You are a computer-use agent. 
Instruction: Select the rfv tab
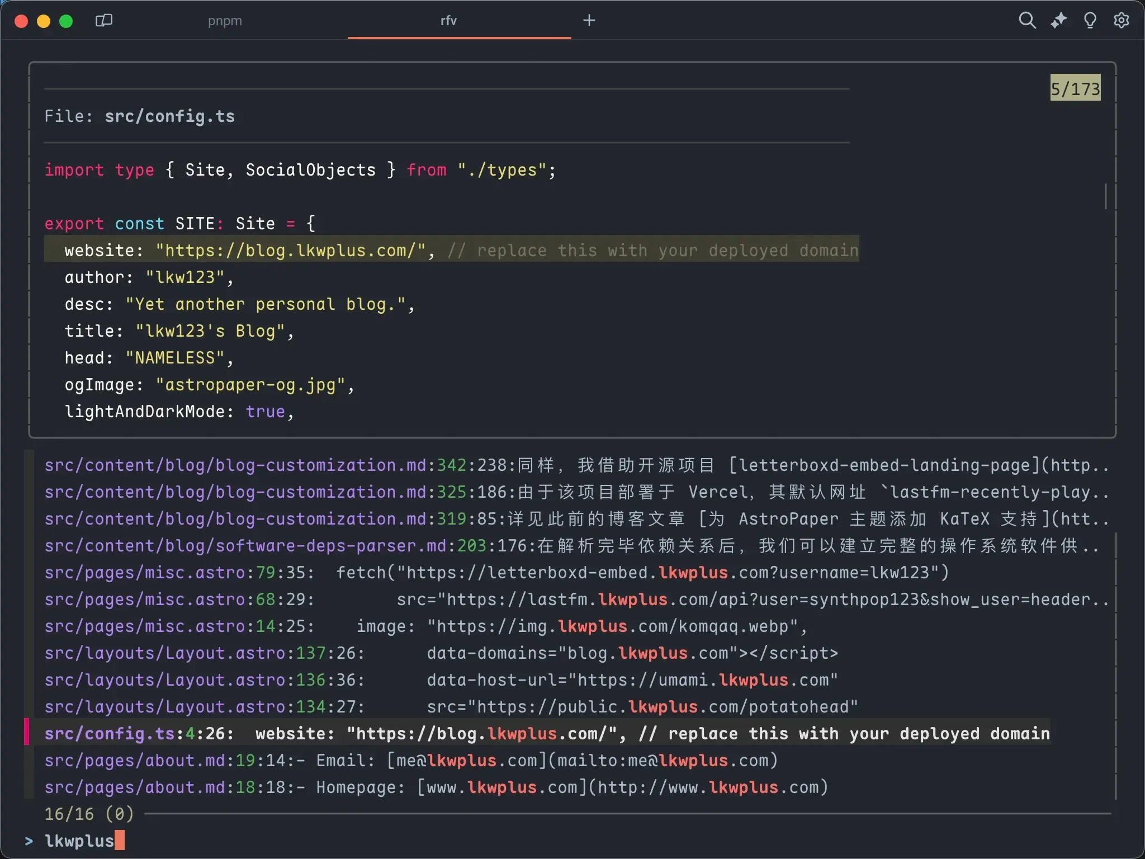point(448,21)
